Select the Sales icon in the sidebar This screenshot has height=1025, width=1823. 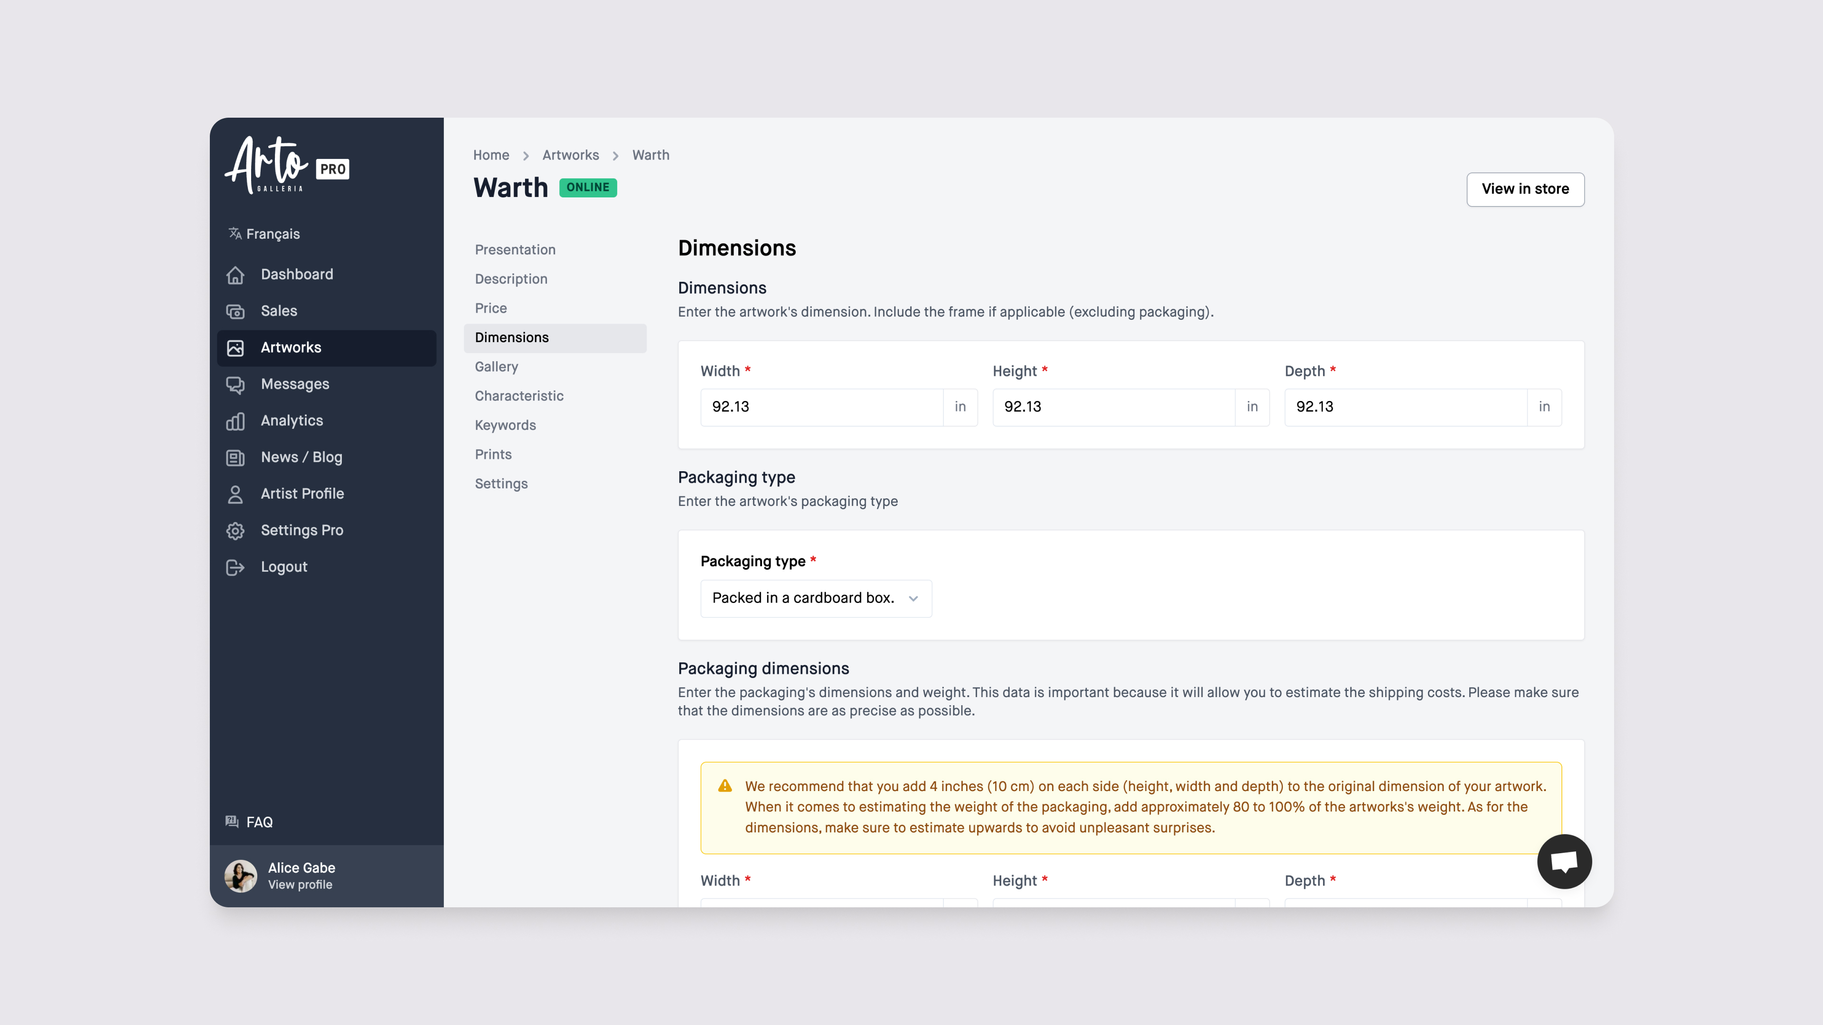pos(236,311)
